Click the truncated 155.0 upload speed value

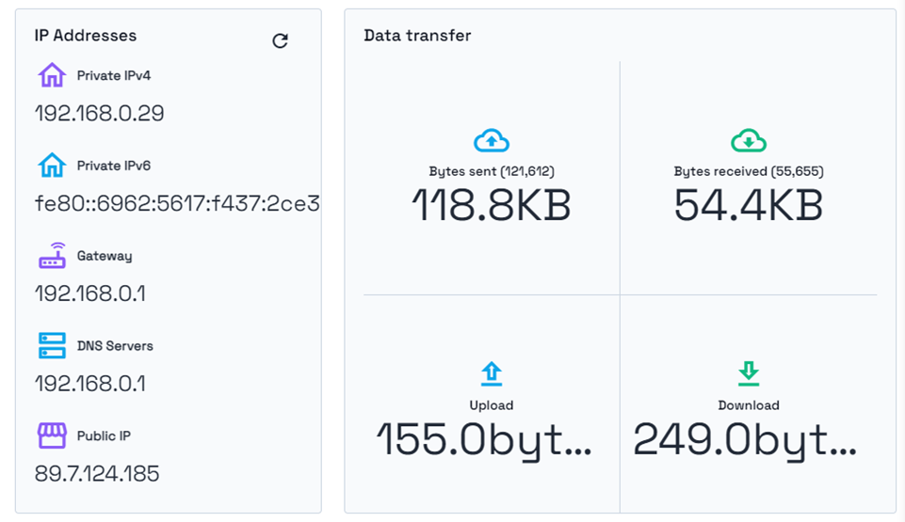tap(484, 441)
